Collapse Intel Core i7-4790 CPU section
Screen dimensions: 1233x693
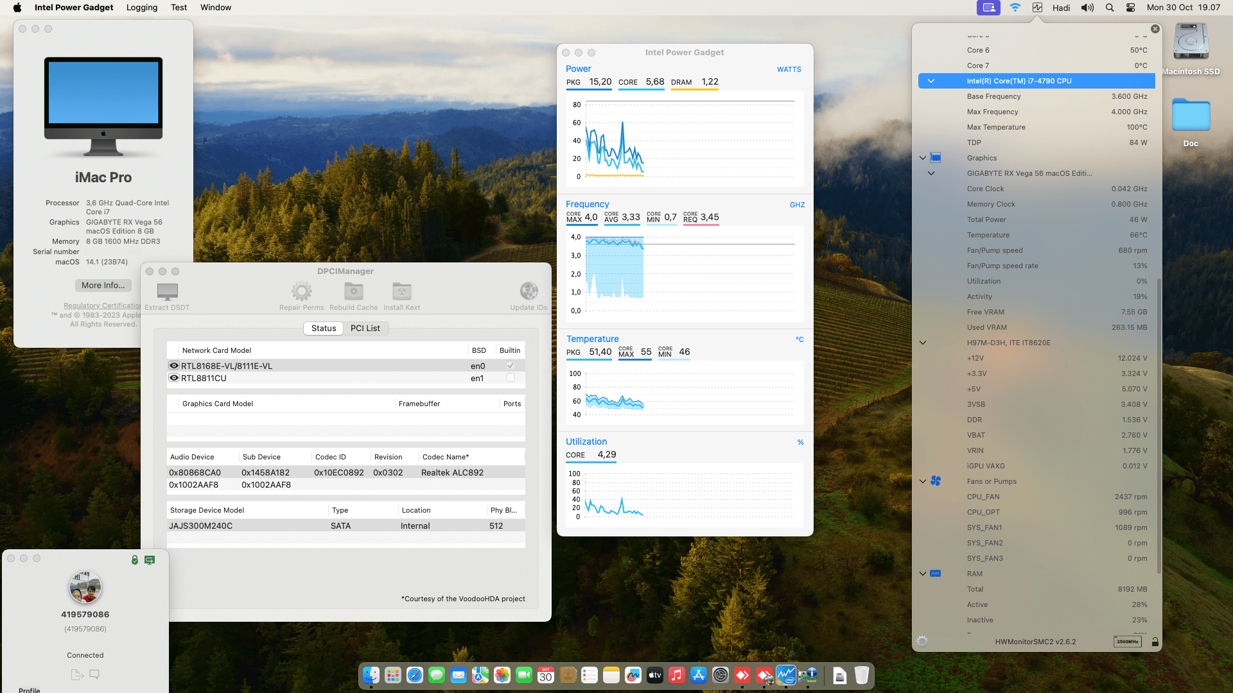pos(931,81)
